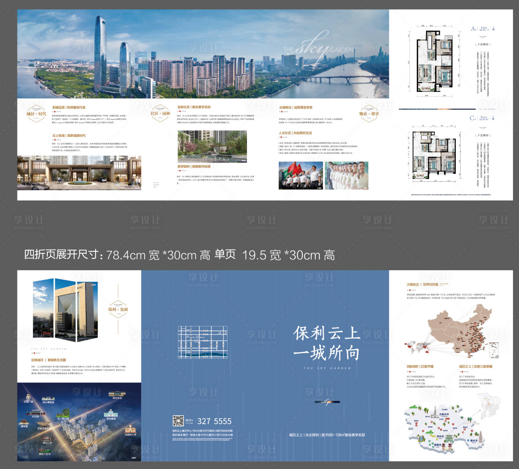The image size is (519, 469).
Task: Click the QR code on blue panel
Action: click(178, 421)
